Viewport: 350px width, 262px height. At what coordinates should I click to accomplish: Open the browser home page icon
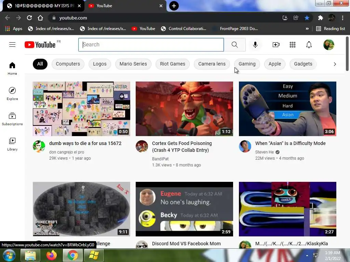point(40,18)
